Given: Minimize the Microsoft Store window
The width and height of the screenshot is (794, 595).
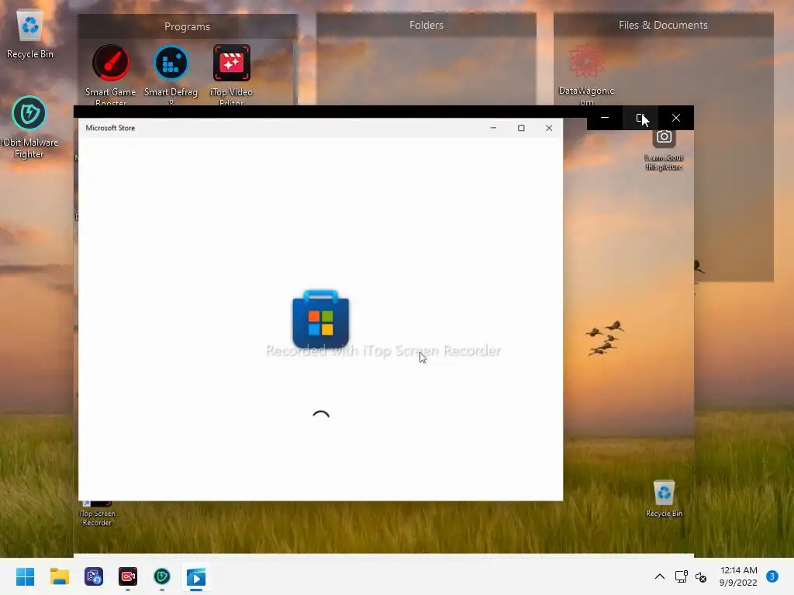Looking at the screenshot, I should (x=493, y=128).
